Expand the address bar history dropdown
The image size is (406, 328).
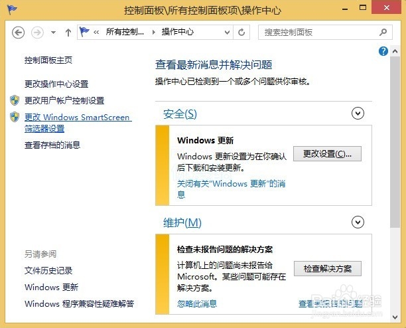pos(227,33)
